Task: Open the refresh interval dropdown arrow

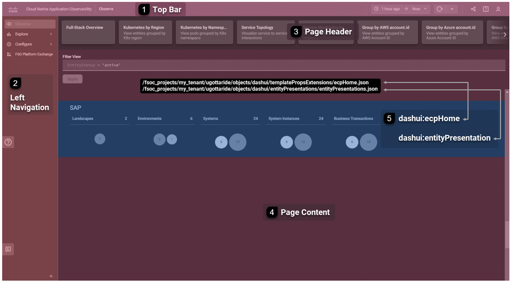Action: click(452, 9)
